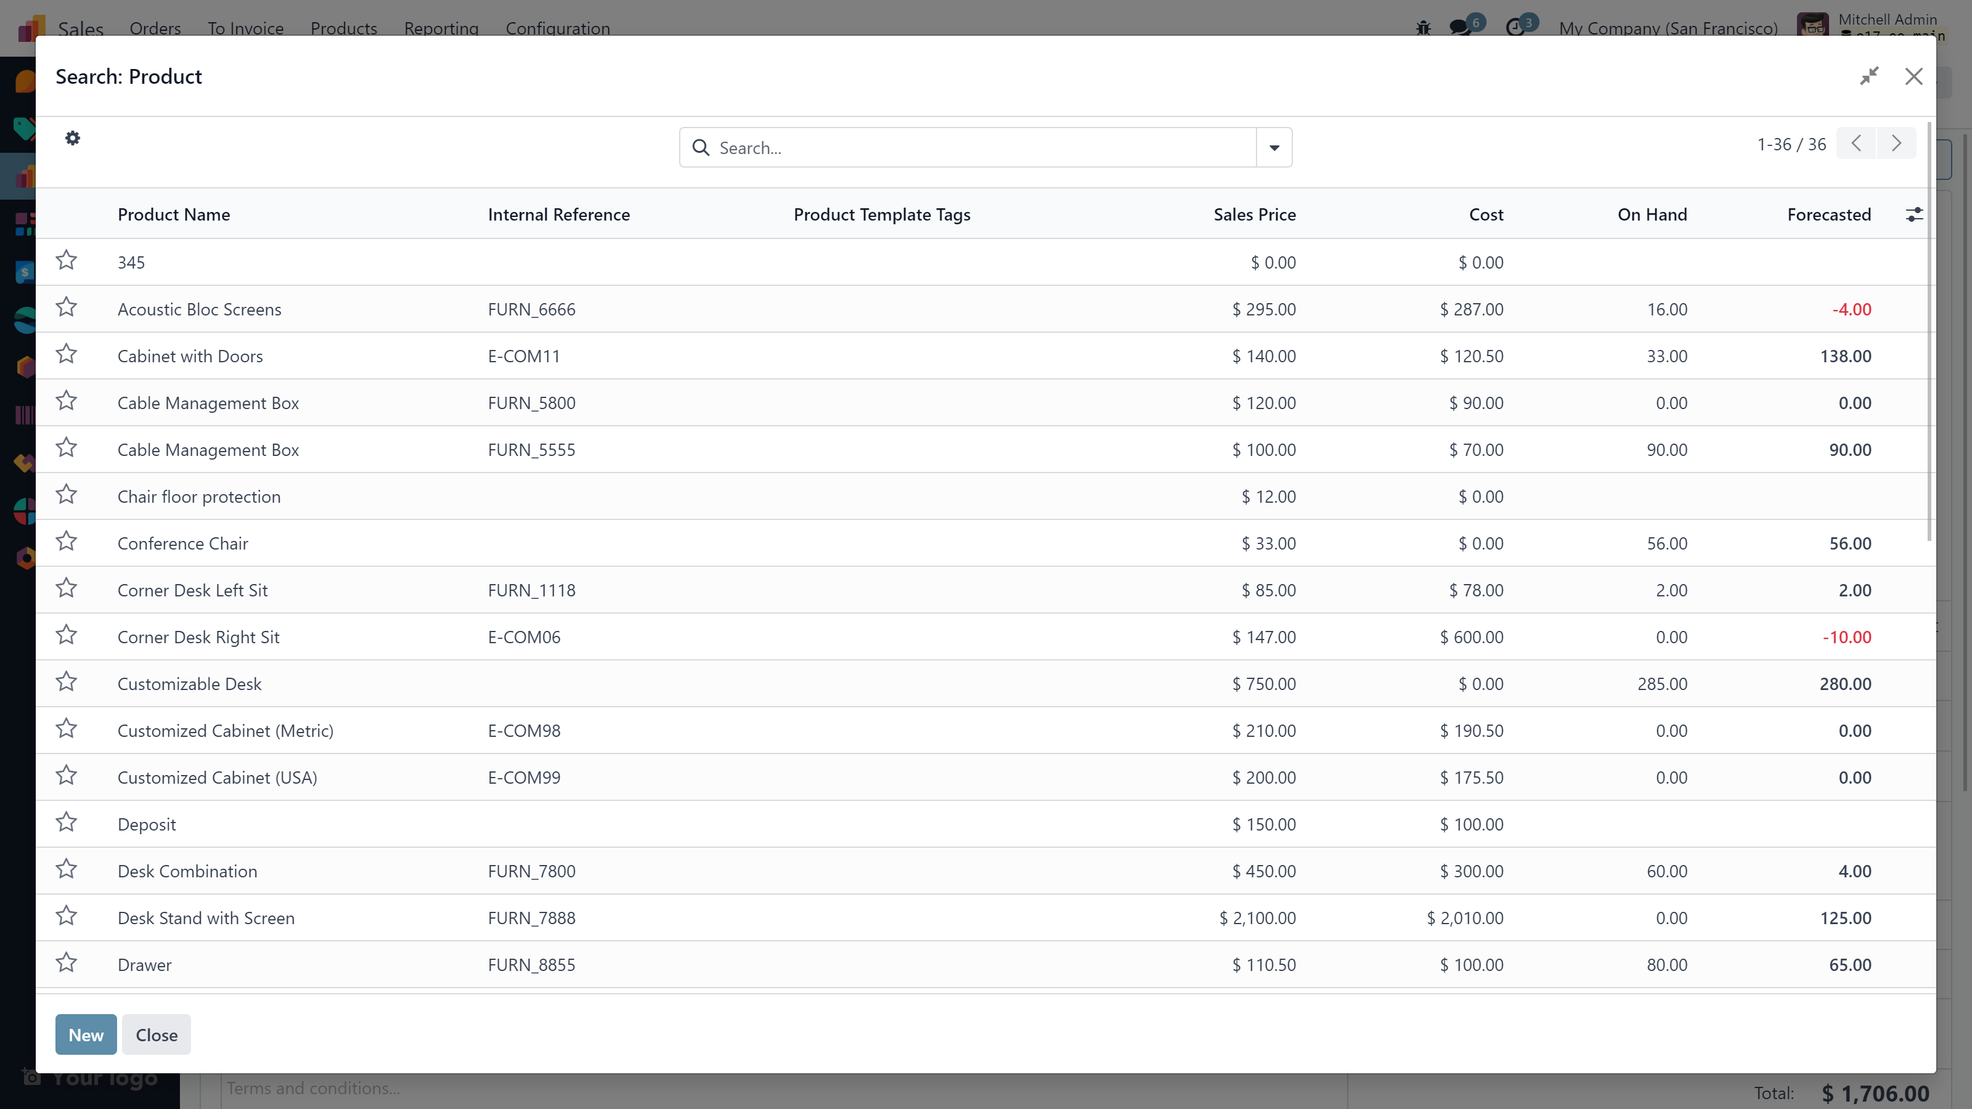The image size is (1972, 1109).
Task: Go to next page of products
Action: 1896,144
